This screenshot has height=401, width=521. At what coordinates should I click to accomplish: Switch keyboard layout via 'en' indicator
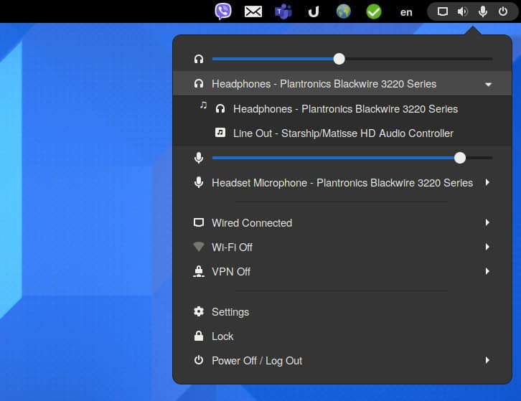pos(406,13)
